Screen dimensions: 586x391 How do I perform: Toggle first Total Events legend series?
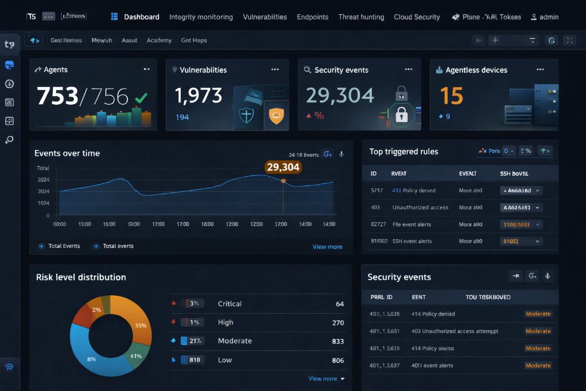click(41, 246)
